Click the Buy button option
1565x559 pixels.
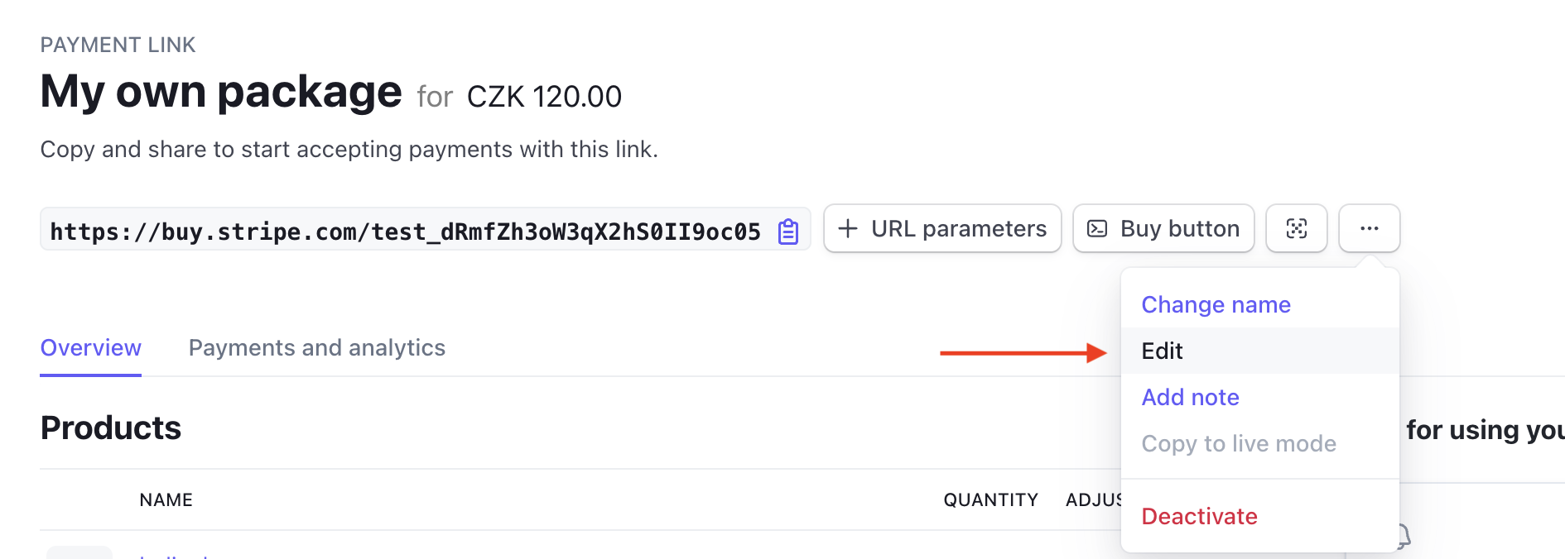1163,228
